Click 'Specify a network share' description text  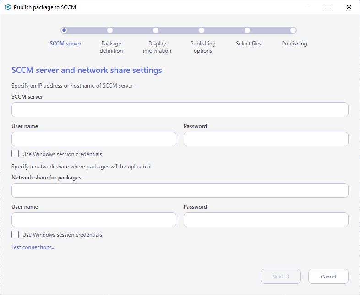(x=81, y=167)
